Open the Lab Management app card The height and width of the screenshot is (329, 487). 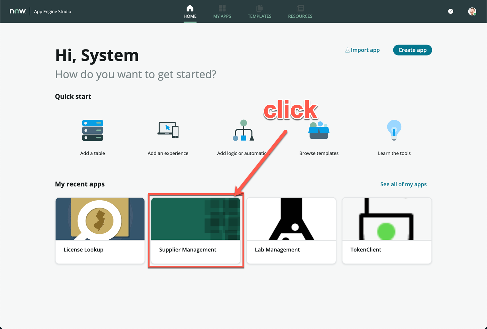(x=291, y=231)
